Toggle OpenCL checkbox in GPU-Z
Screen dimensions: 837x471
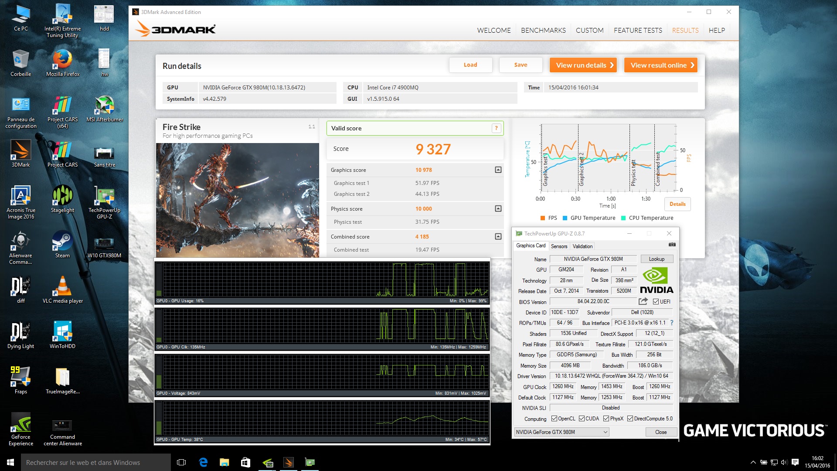pyautogui.click(x=554, y=419)
